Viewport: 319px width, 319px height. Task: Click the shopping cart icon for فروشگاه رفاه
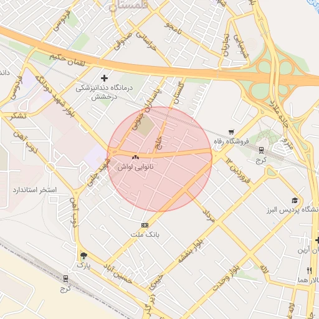click(x=231, y=132)
